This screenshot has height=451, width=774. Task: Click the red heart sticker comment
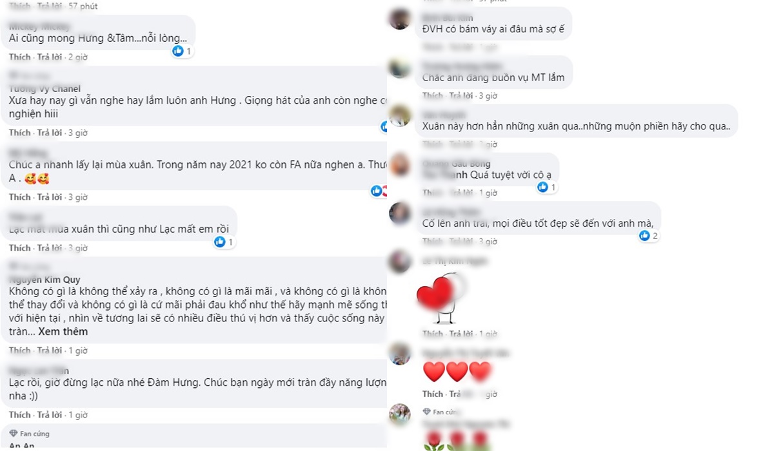(x=441, y=298)
